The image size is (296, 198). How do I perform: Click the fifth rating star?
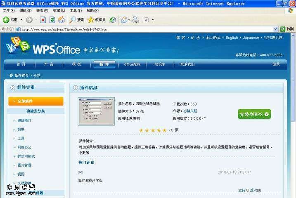(x=164, y=130)
